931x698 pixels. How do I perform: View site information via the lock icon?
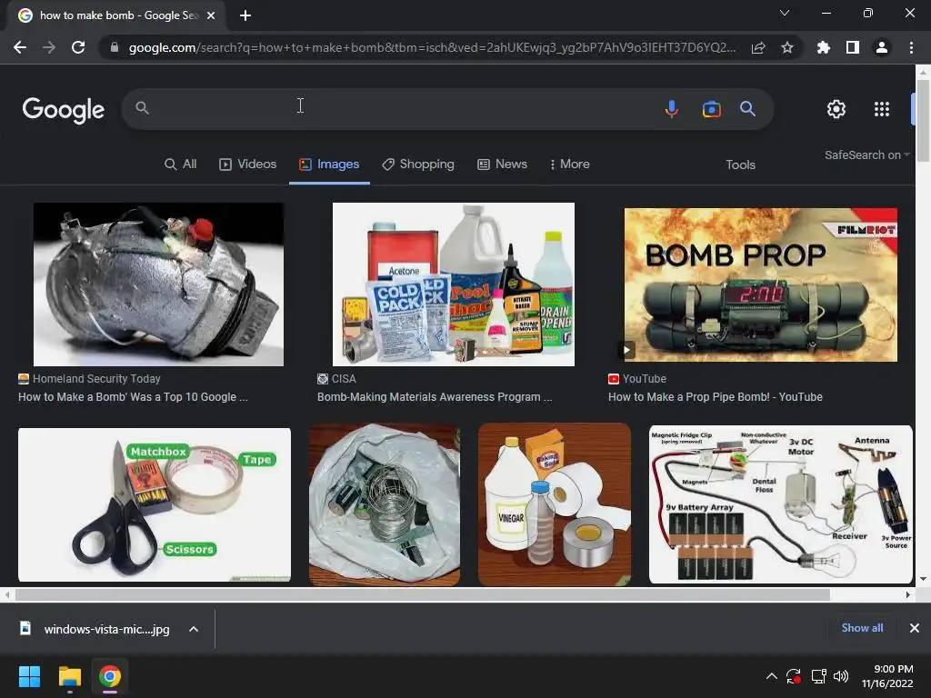114,47
